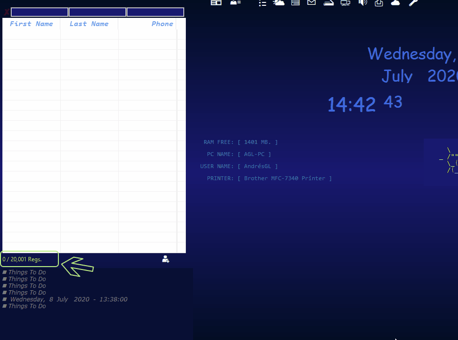Viewport: 458px width, 340px height.
Task: Click the seconds value 43 beside the clock
Action: pos(393,102)
